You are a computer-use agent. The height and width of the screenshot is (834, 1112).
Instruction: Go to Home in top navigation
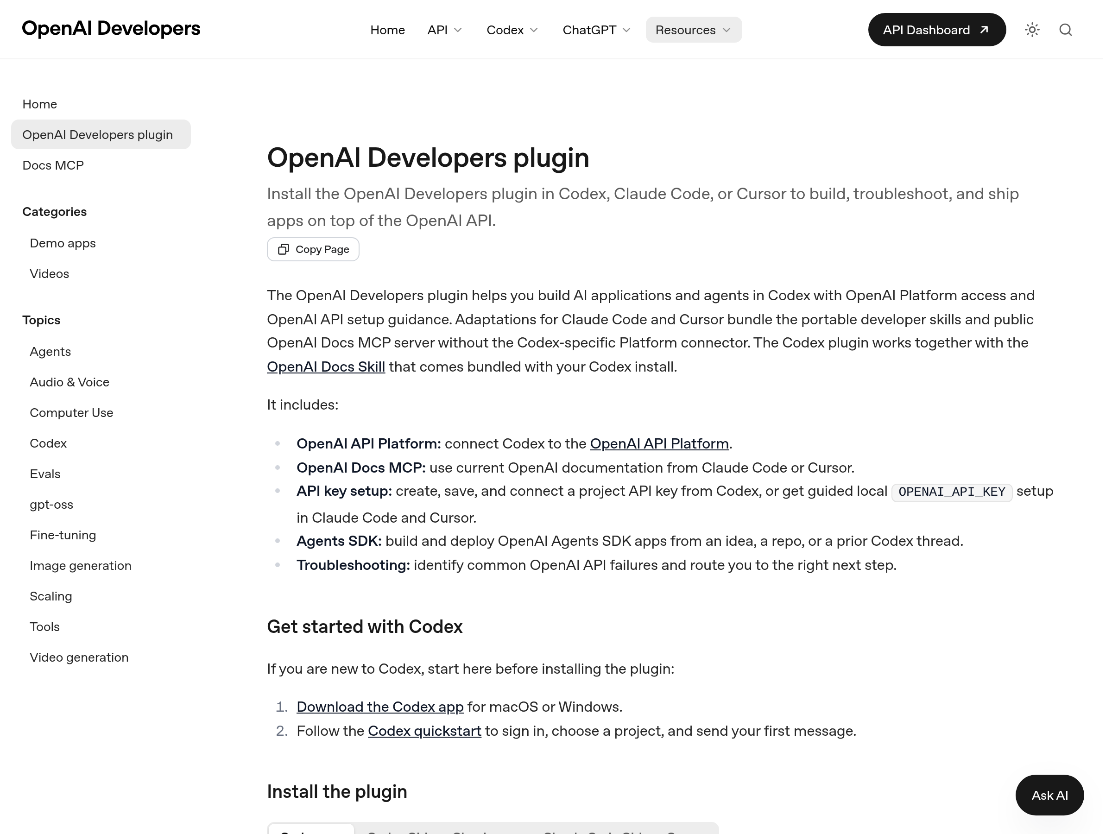(x=387, y=30)
